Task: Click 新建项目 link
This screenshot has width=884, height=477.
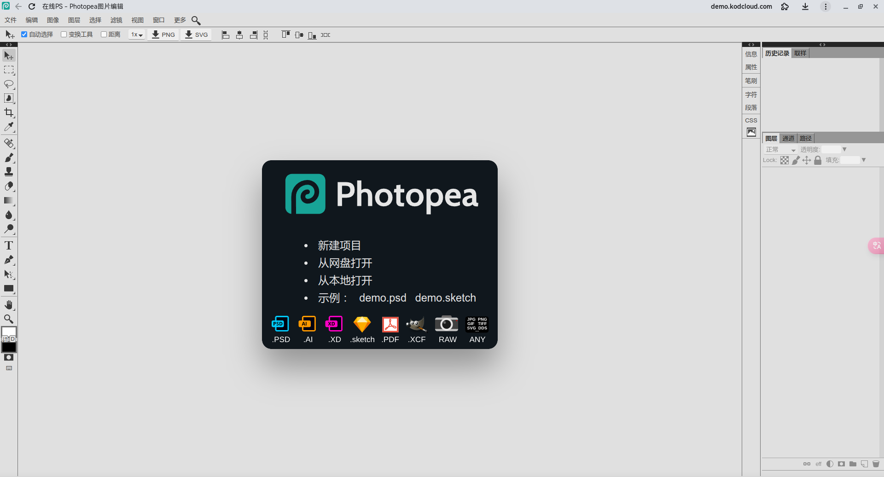Action: tap(339, 246)
